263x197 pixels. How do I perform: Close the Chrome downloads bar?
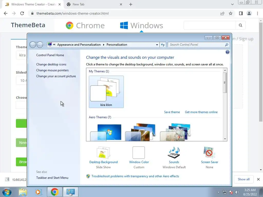(x=258, y=179)
